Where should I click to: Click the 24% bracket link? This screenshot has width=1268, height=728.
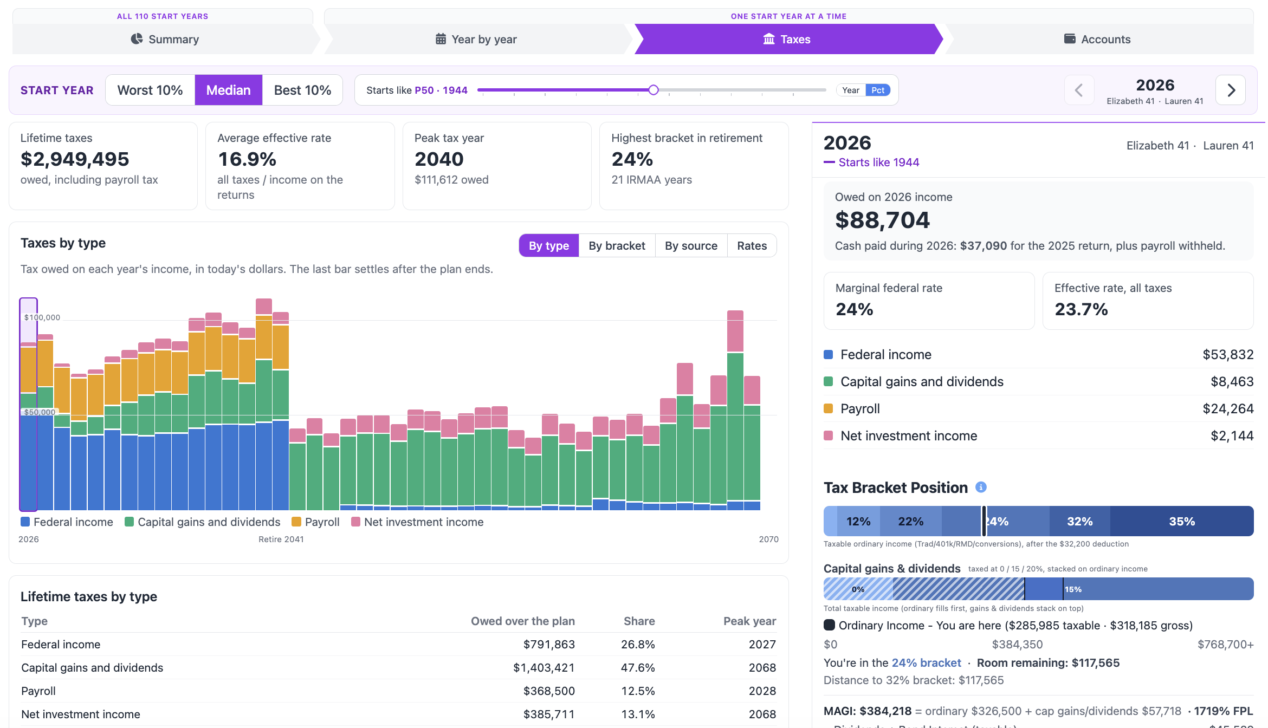point(926,663)
